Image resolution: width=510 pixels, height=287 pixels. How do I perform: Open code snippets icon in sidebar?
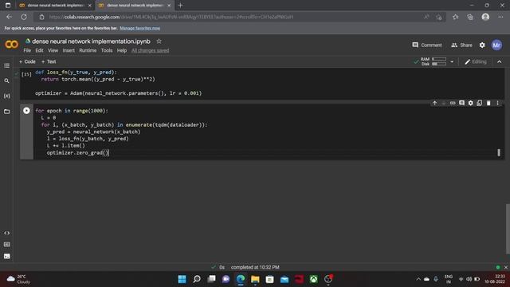coord(7,233)
